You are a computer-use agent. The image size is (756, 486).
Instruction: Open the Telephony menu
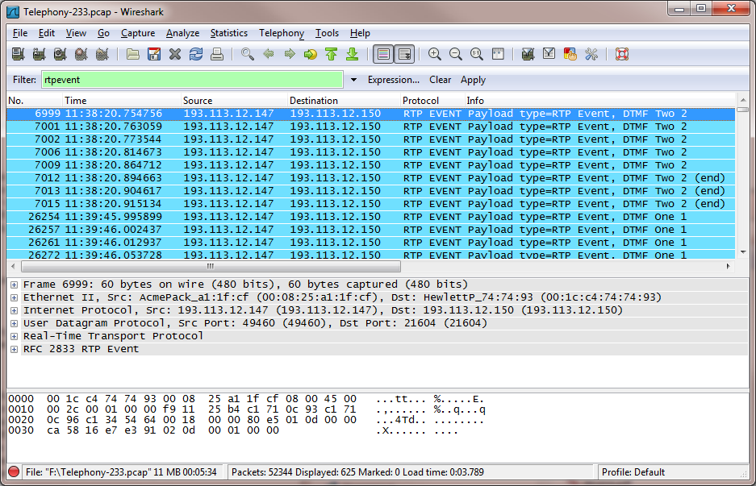click(x=282, y=33)
